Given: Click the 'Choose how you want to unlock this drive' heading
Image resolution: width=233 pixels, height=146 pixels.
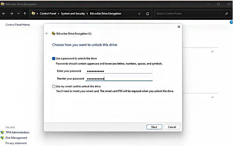Looking at the screenshot, I should [84, 45].
